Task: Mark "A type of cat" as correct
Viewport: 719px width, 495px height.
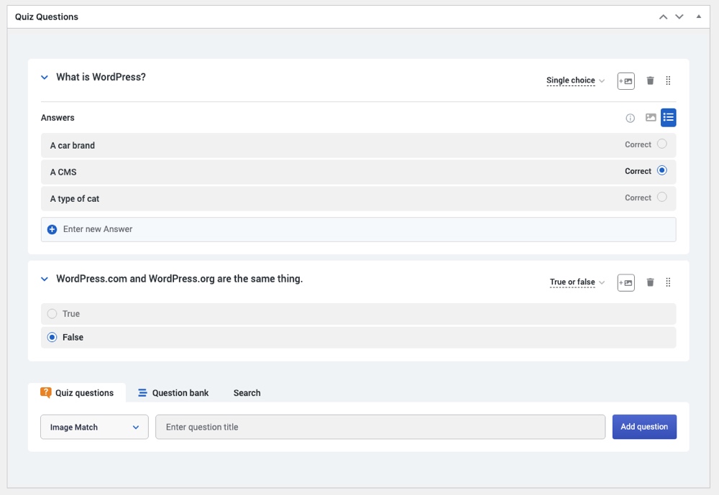Action: point(661,198)
